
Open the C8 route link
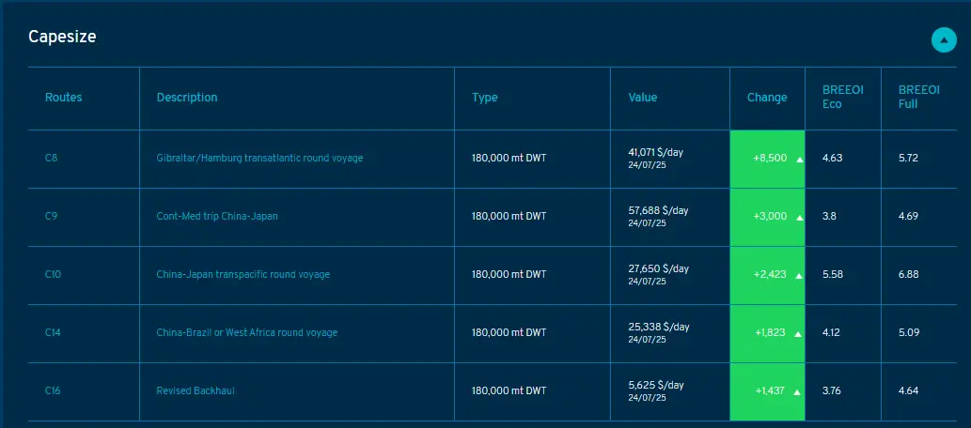pos(52,158)
